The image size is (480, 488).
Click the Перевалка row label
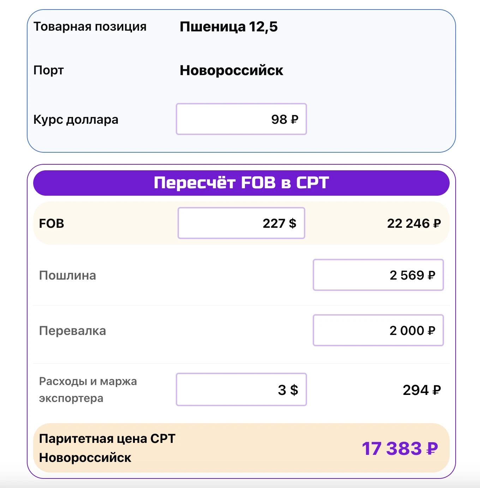(72, 331)
